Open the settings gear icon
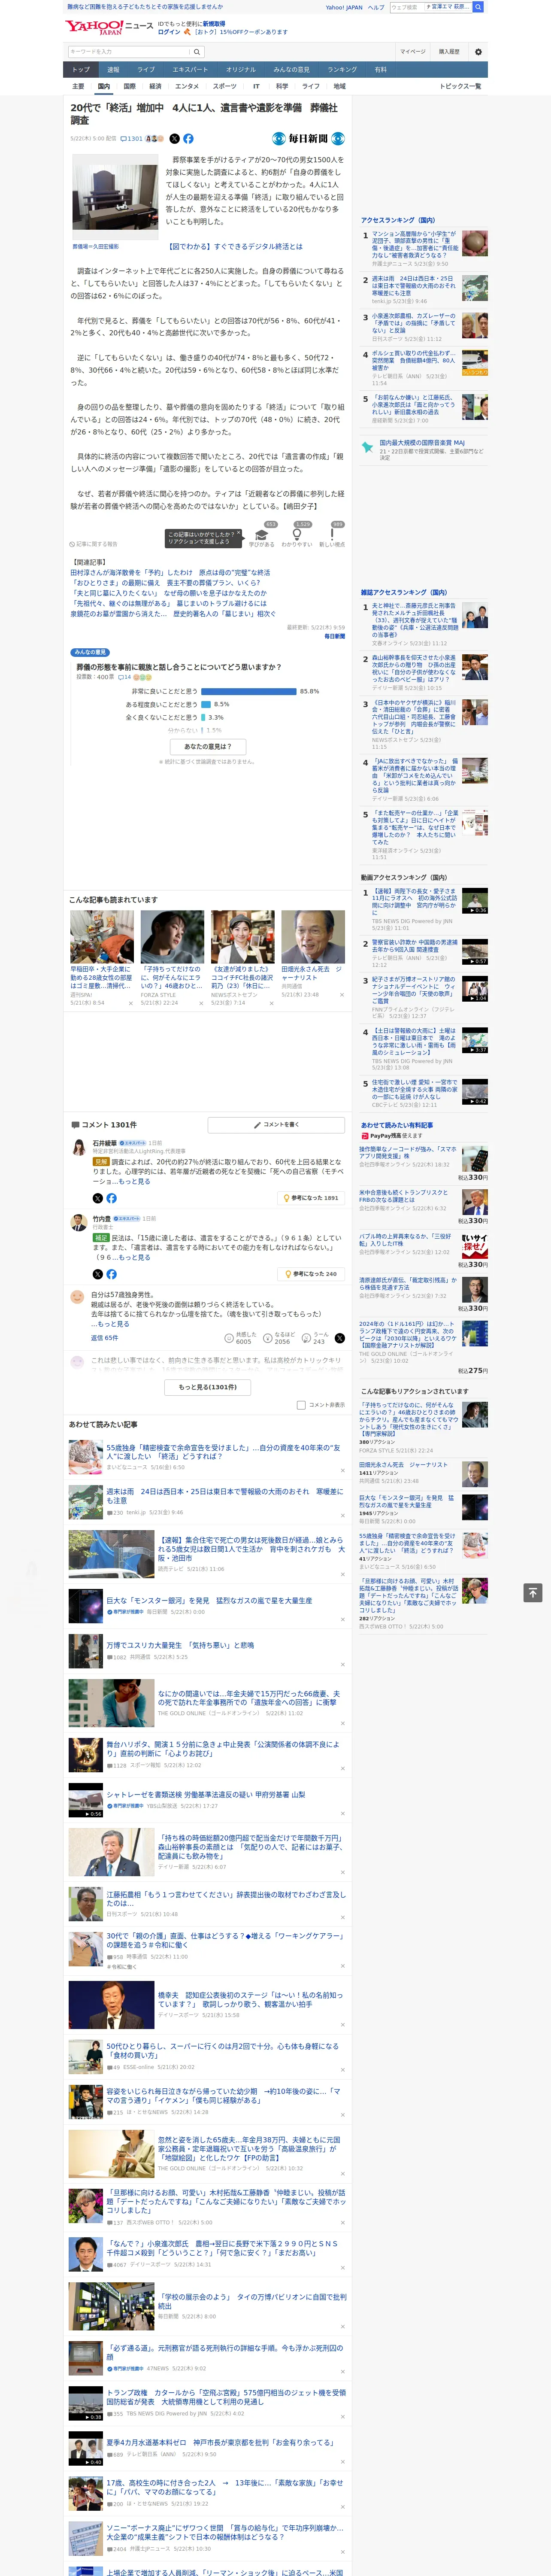This screenshot has width=551, height=2576. (x=478, y=52)
